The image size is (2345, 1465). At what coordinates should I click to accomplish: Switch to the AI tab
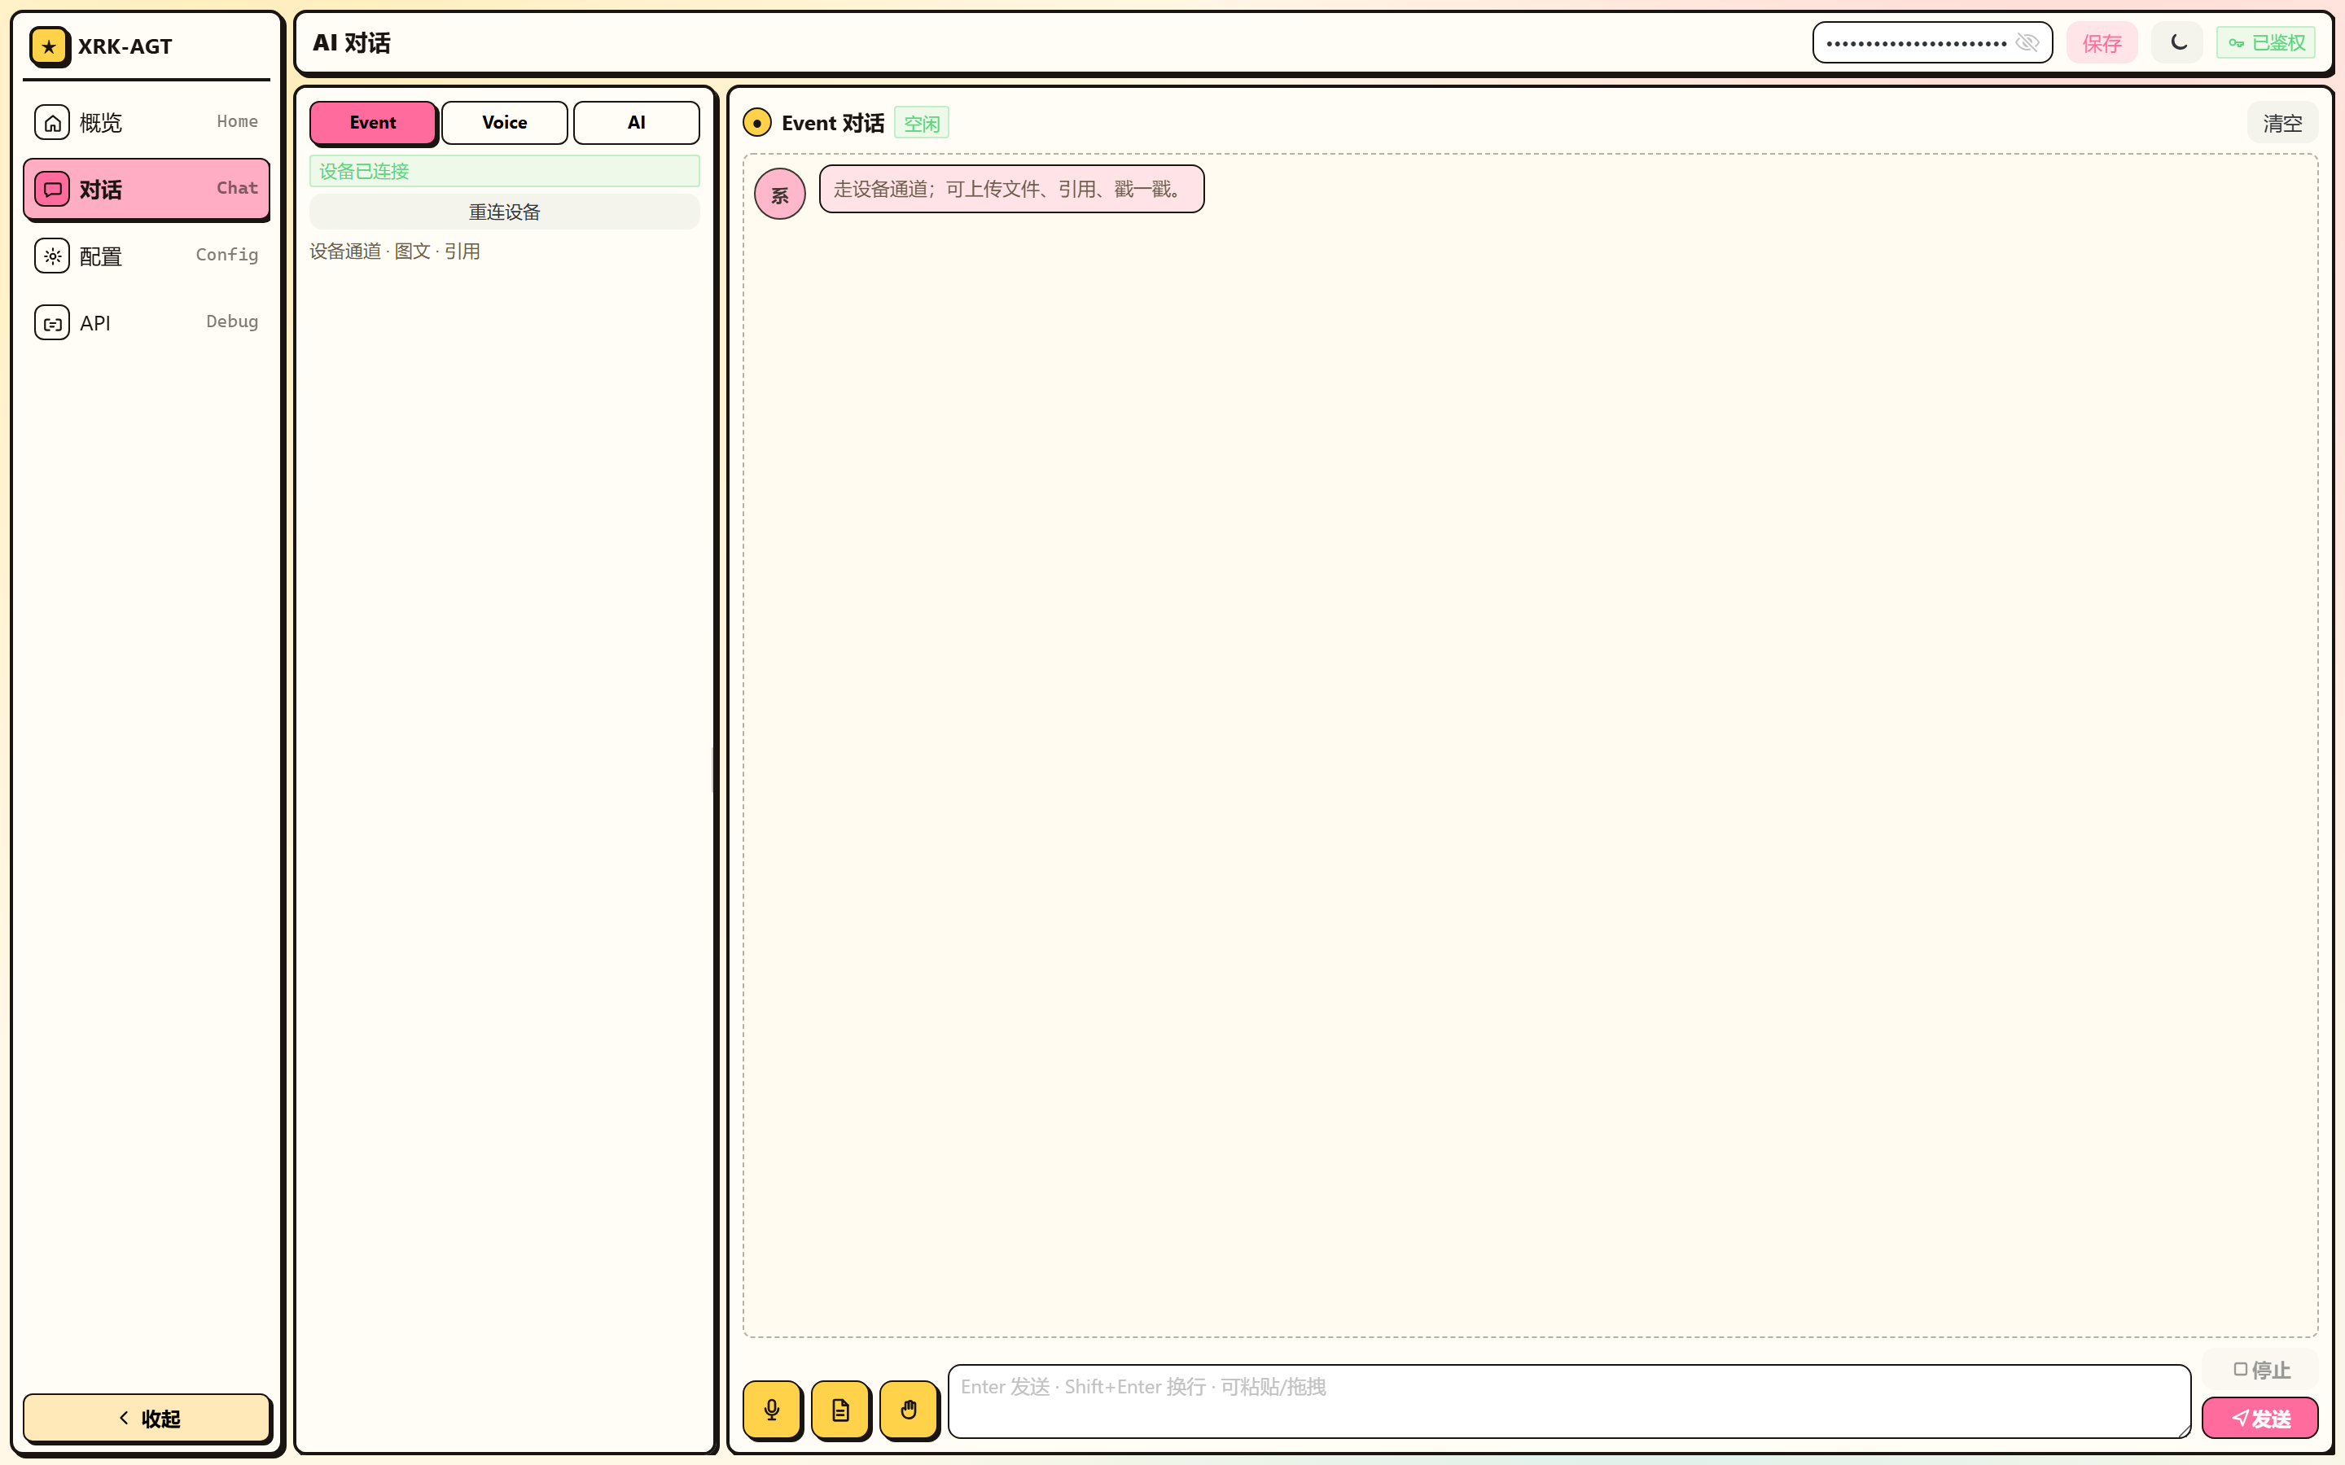click(637, 123)
